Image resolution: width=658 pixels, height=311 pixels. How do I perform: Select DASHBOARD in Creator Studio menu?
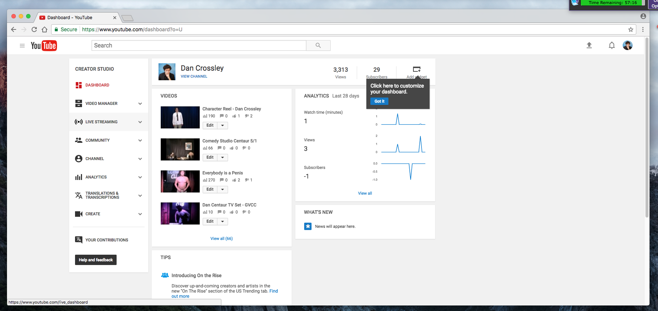97,85
